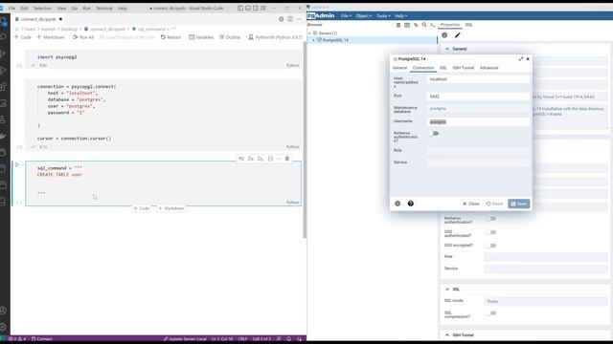Open more actions ellipsis in cell toolbar
The height and width of the screenshot is (344, 613).
279,159
